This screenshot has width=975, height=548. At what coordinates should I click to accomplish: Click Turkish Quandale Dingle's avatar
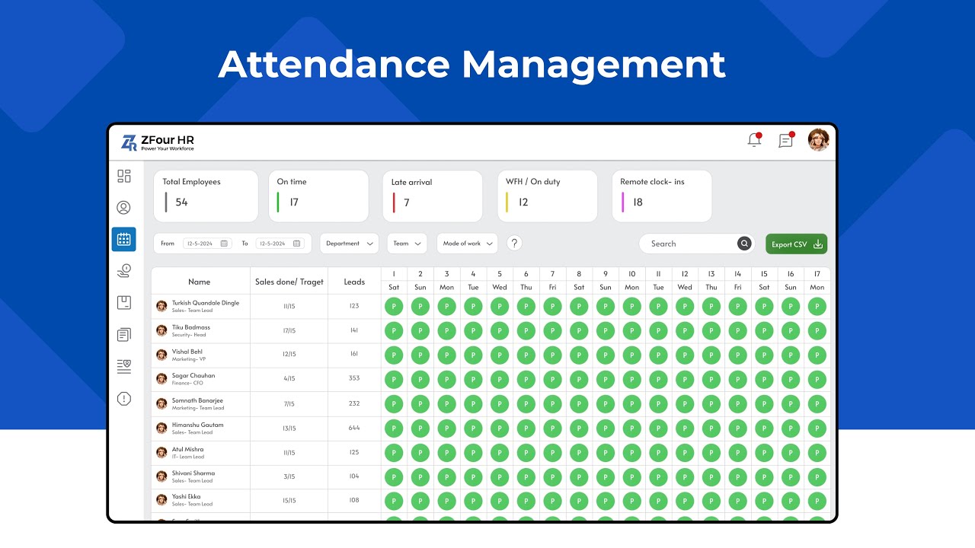pyautogui.click(x=161, y=306)
